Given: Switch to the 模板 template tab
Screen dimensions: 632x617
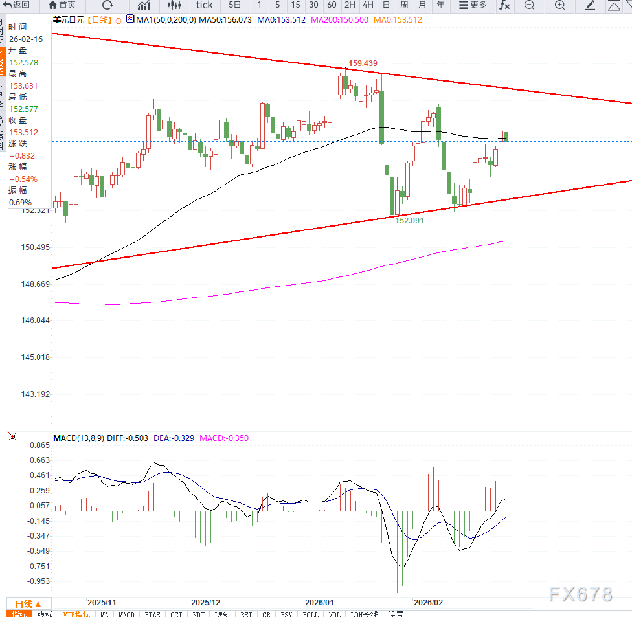Looking at the screenshot, I should (x=45, y=614).
